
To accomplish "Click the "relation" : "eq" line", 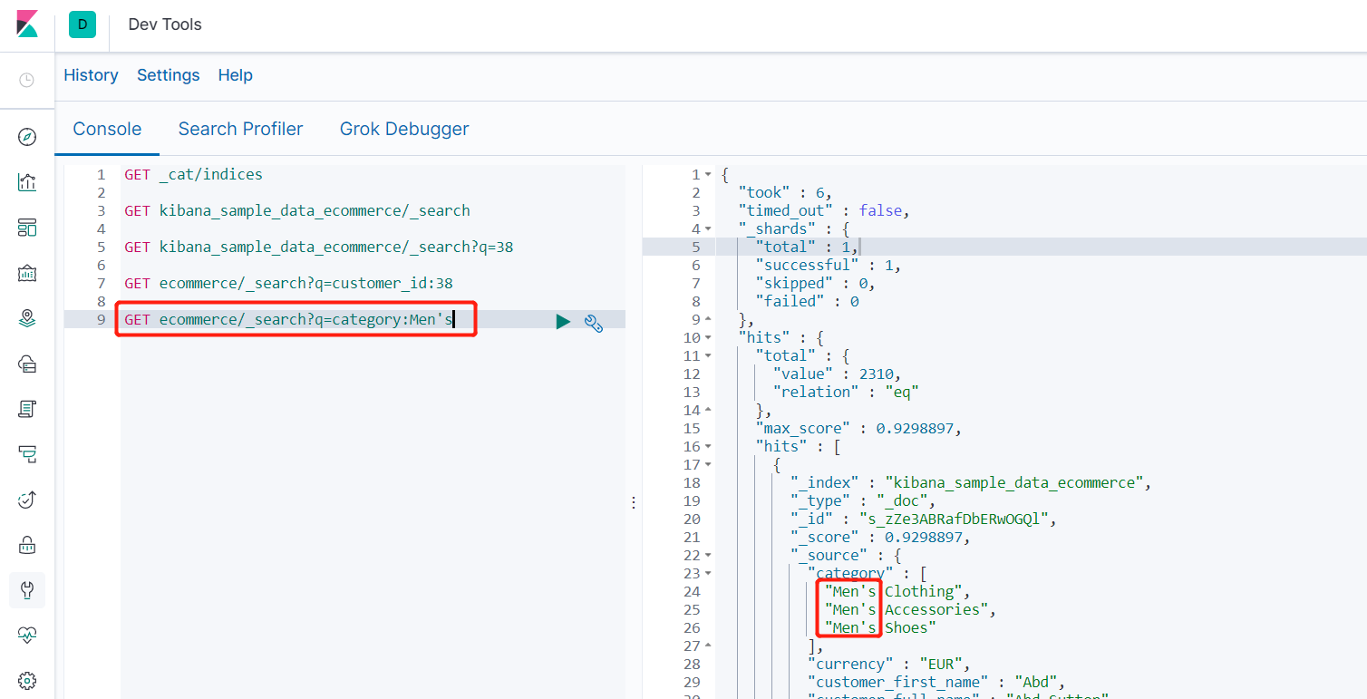I will point(846,392).
